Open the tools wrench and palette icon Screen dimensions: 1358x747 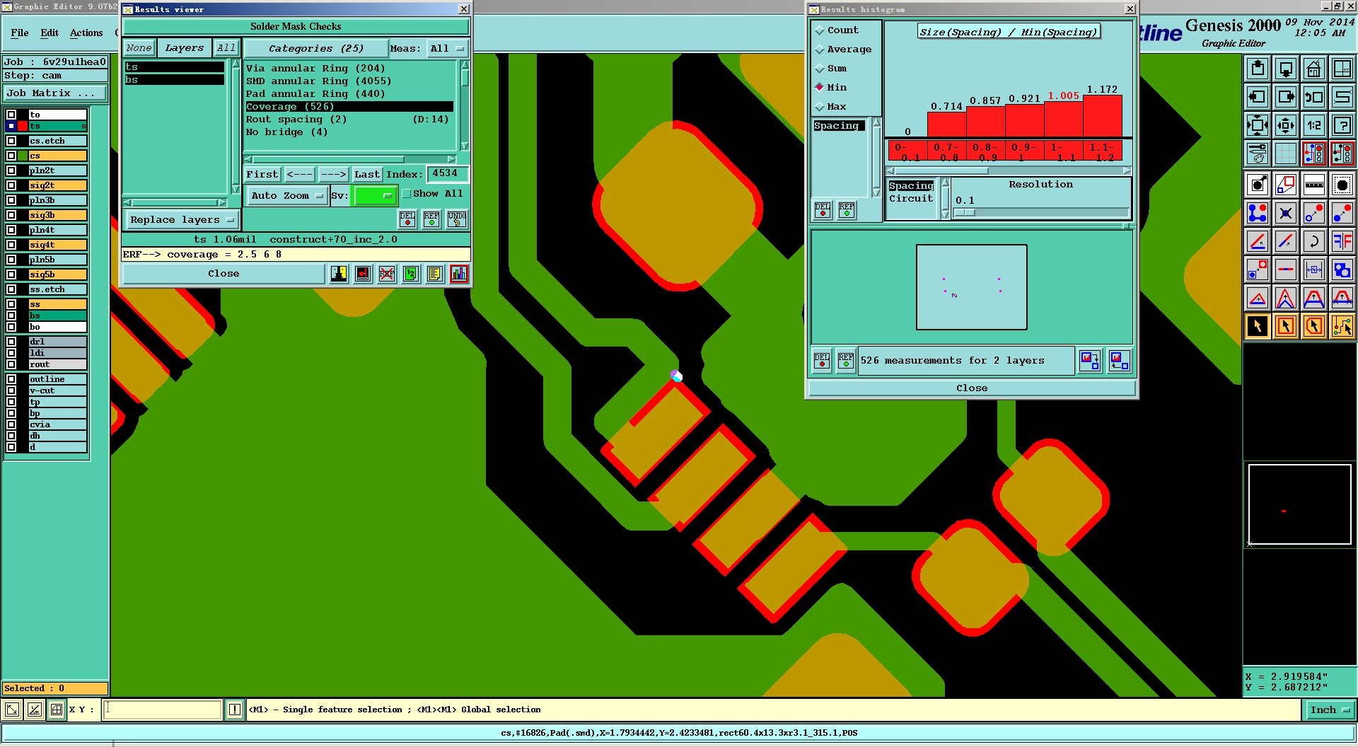(x=1257, y=154)
